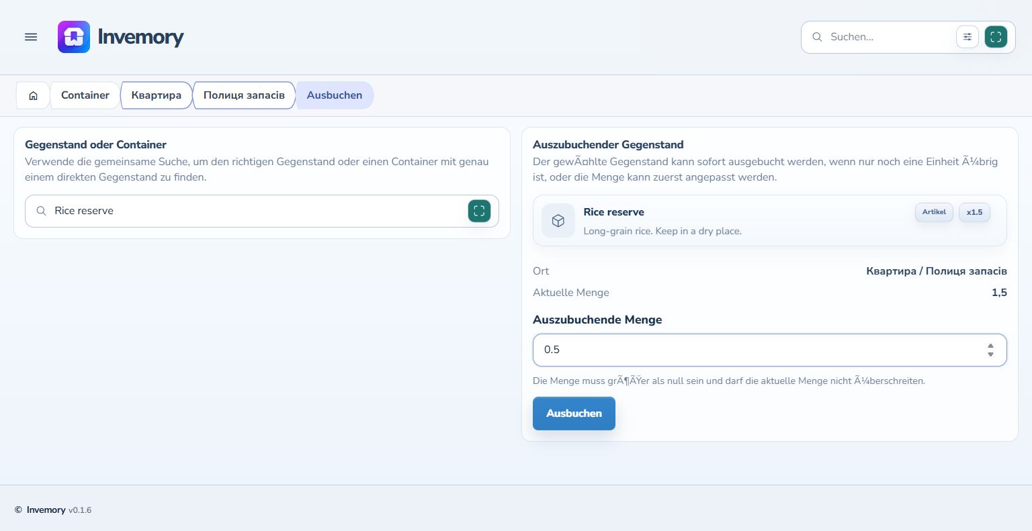Select the Ausbuchen breadcrumb
1032x531 pixels.
pyautogui.click(x=335, y=95)
